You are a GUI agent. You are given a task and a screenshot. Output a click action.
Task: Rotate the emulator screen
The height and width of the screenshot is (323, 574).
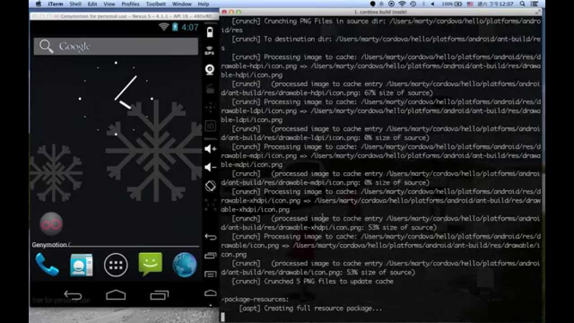pyautogui.click(x=210, y=186)
